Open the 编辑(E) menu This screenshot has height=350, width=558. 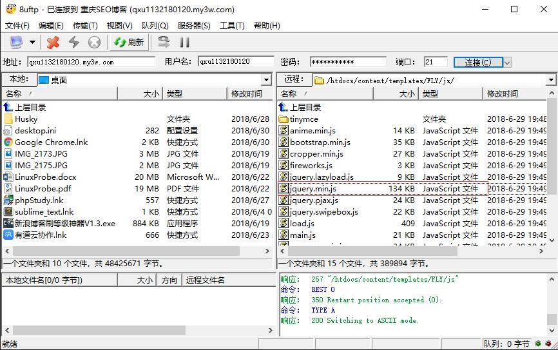(x=51, y=26)
